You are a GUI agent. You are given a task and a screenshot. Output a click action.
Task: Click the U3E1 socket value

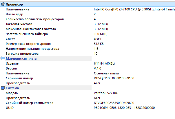coord(98,39)
